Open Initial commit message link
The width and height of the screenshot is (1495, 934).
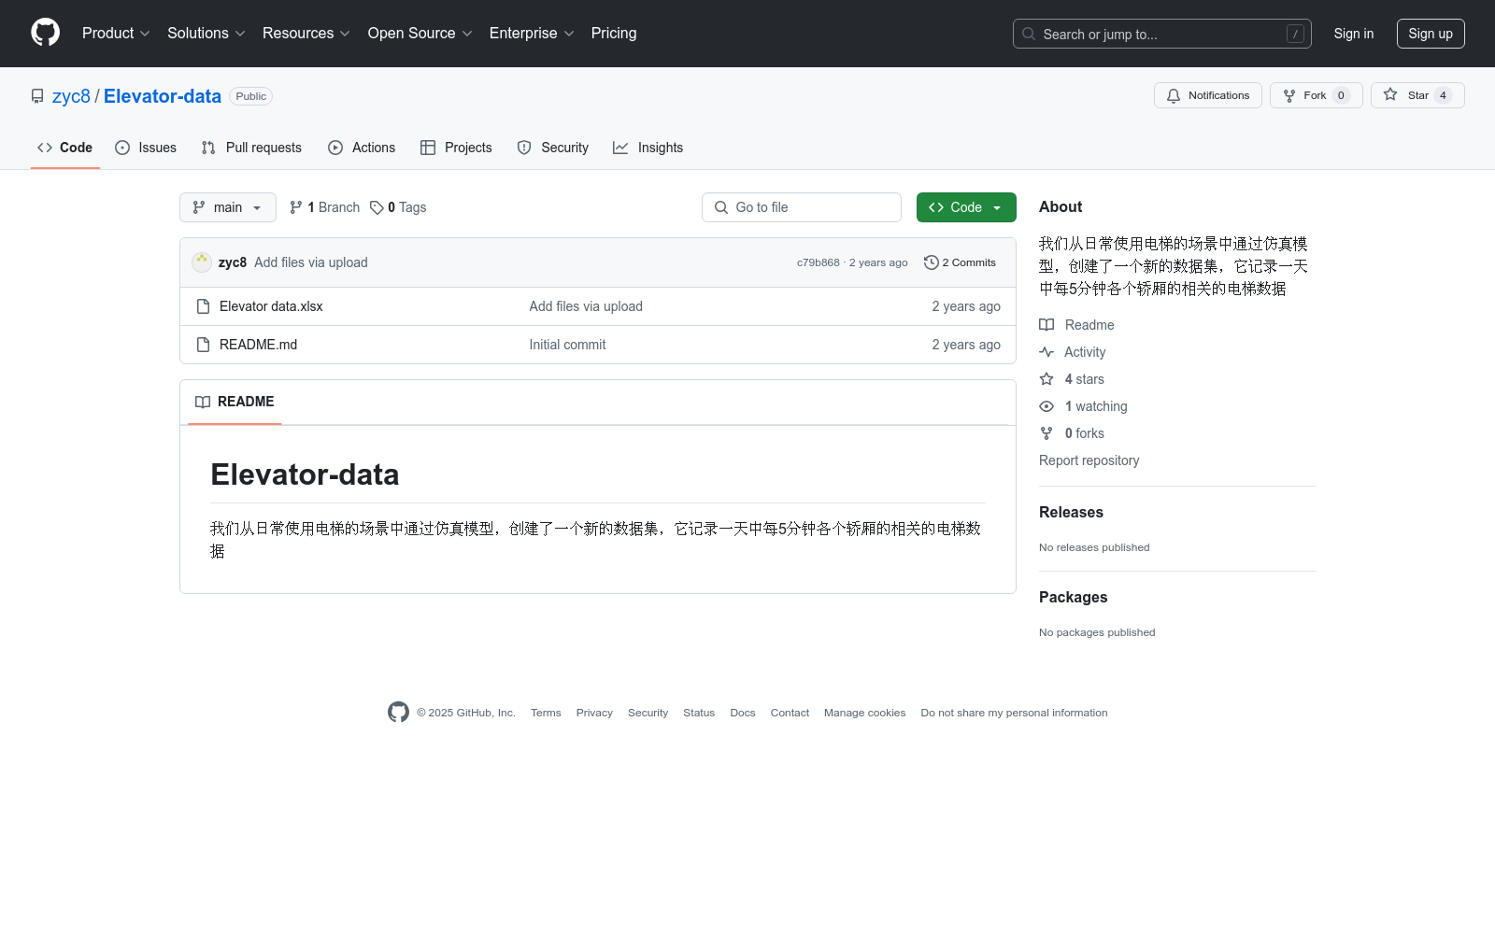coord(567,345)
